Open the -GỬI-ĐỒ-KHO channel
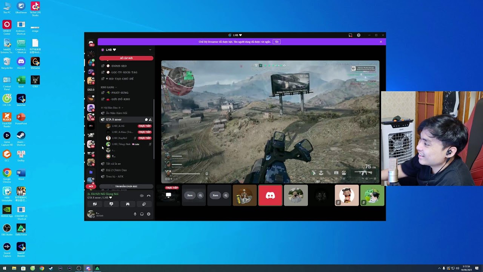 pyautogui.click(x=126, y=99)
